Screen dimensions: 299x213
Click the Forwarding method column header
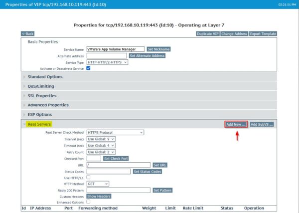pos(98,208)
